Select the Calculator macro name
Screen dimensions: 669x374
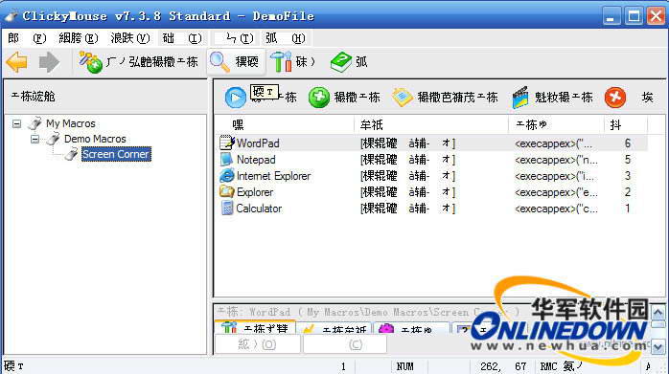point(259,208)
